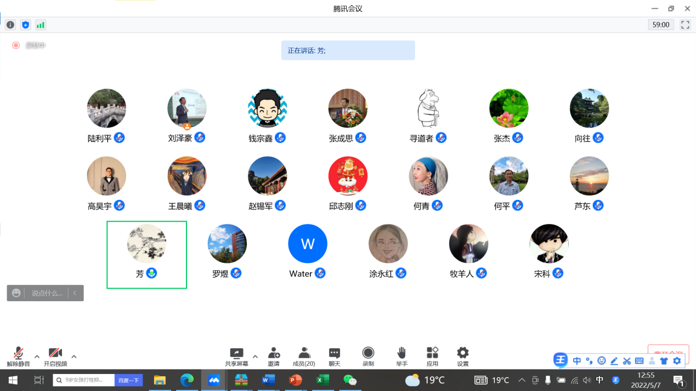Open the meeting info icon
Viewport: 696px width, 391px height.
(10, 25)
